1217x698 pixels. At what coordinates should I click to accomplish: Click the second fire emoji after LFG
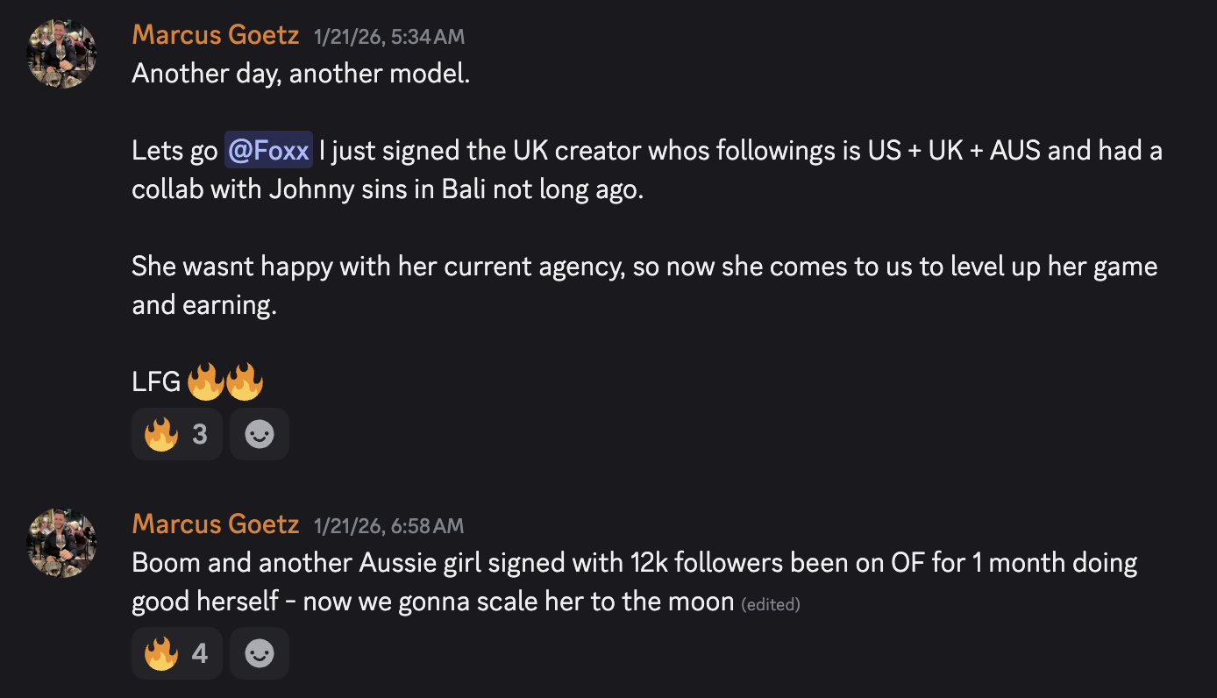point(245,382)
